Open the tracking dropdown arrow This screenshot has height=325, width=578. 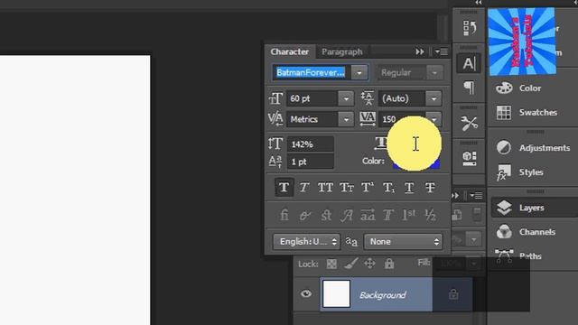(x=433, y=119)
